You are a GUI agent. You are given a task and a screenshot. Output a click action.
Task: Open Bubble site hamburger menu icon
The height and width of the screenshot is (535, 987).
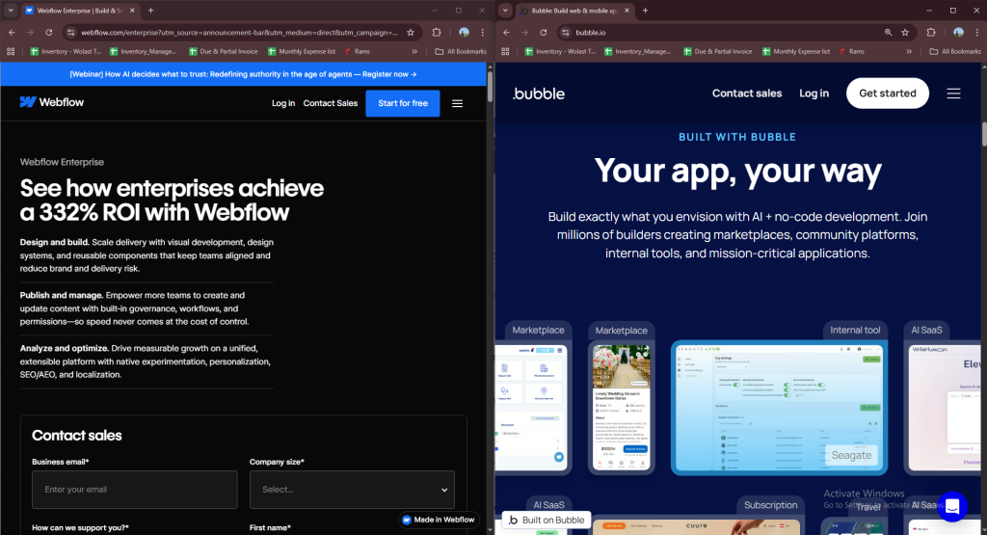coord(953,94)
